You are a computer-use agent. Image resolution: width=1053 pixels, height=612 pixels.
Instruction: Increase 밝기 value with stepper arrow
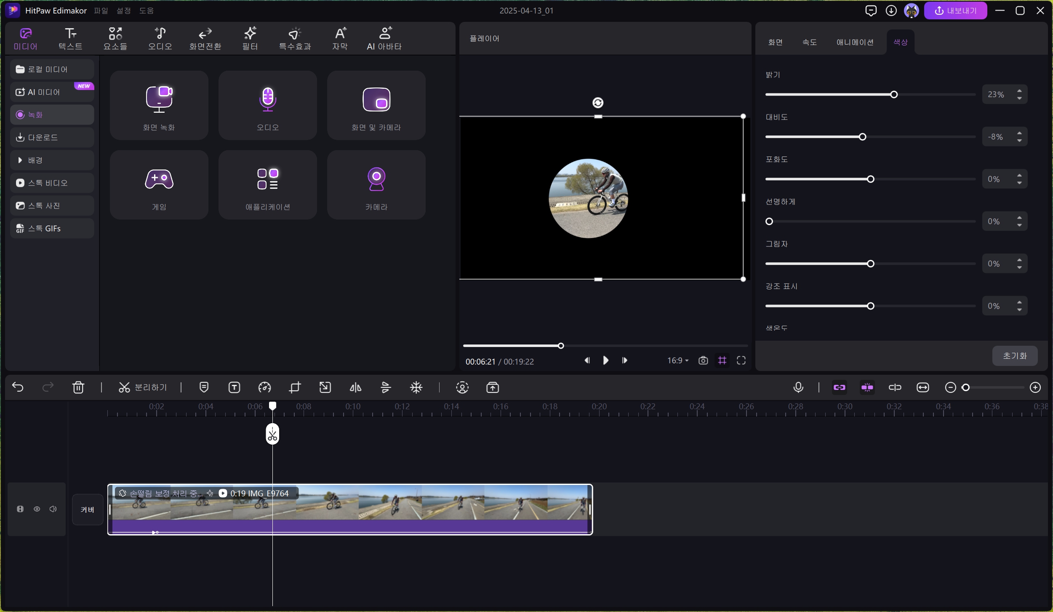pos(1019,91)
